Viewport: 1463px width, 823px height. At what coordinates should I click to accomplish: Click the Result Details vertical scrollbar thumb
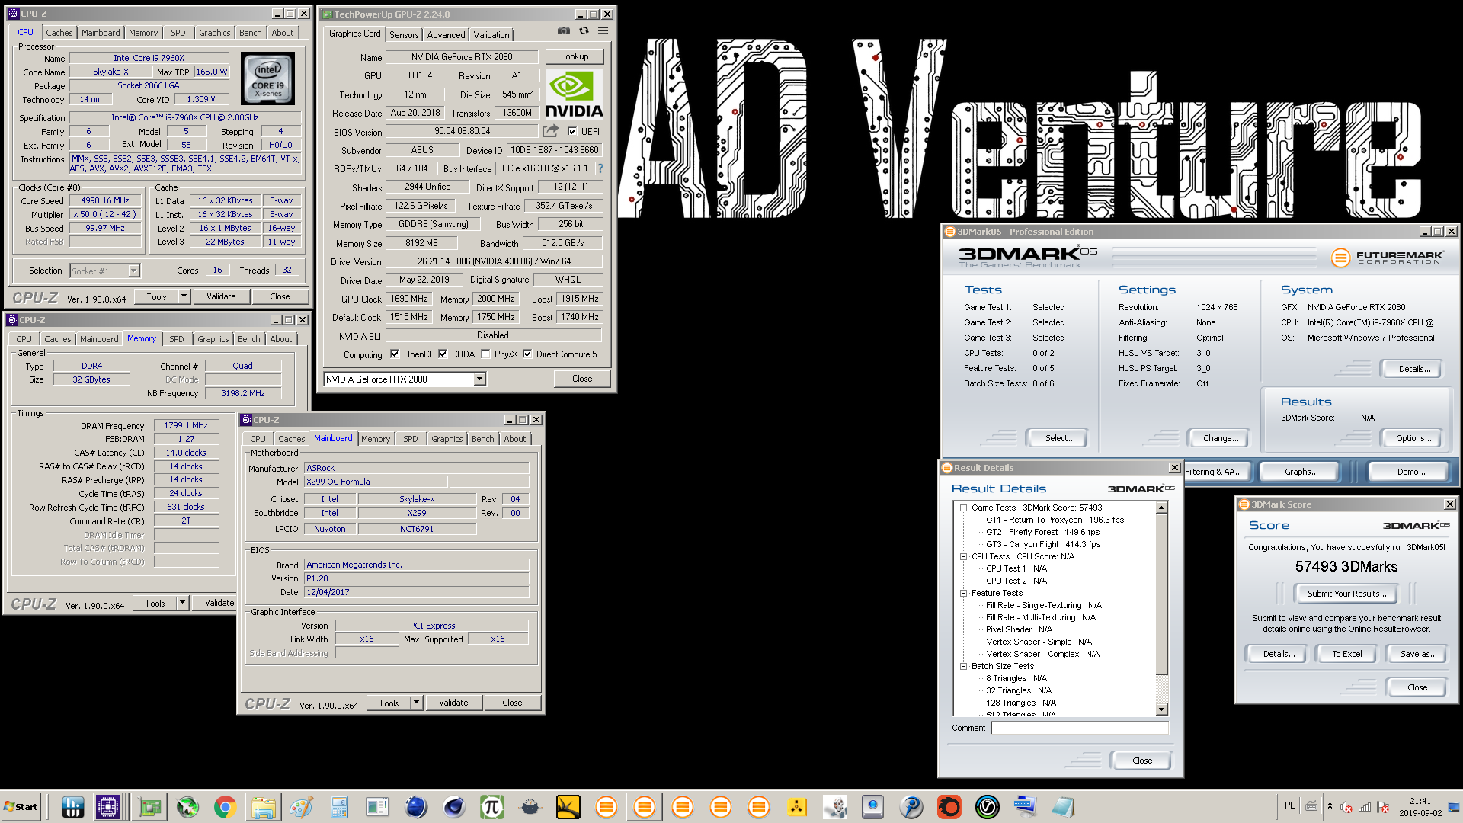(x=1162, y=593)
